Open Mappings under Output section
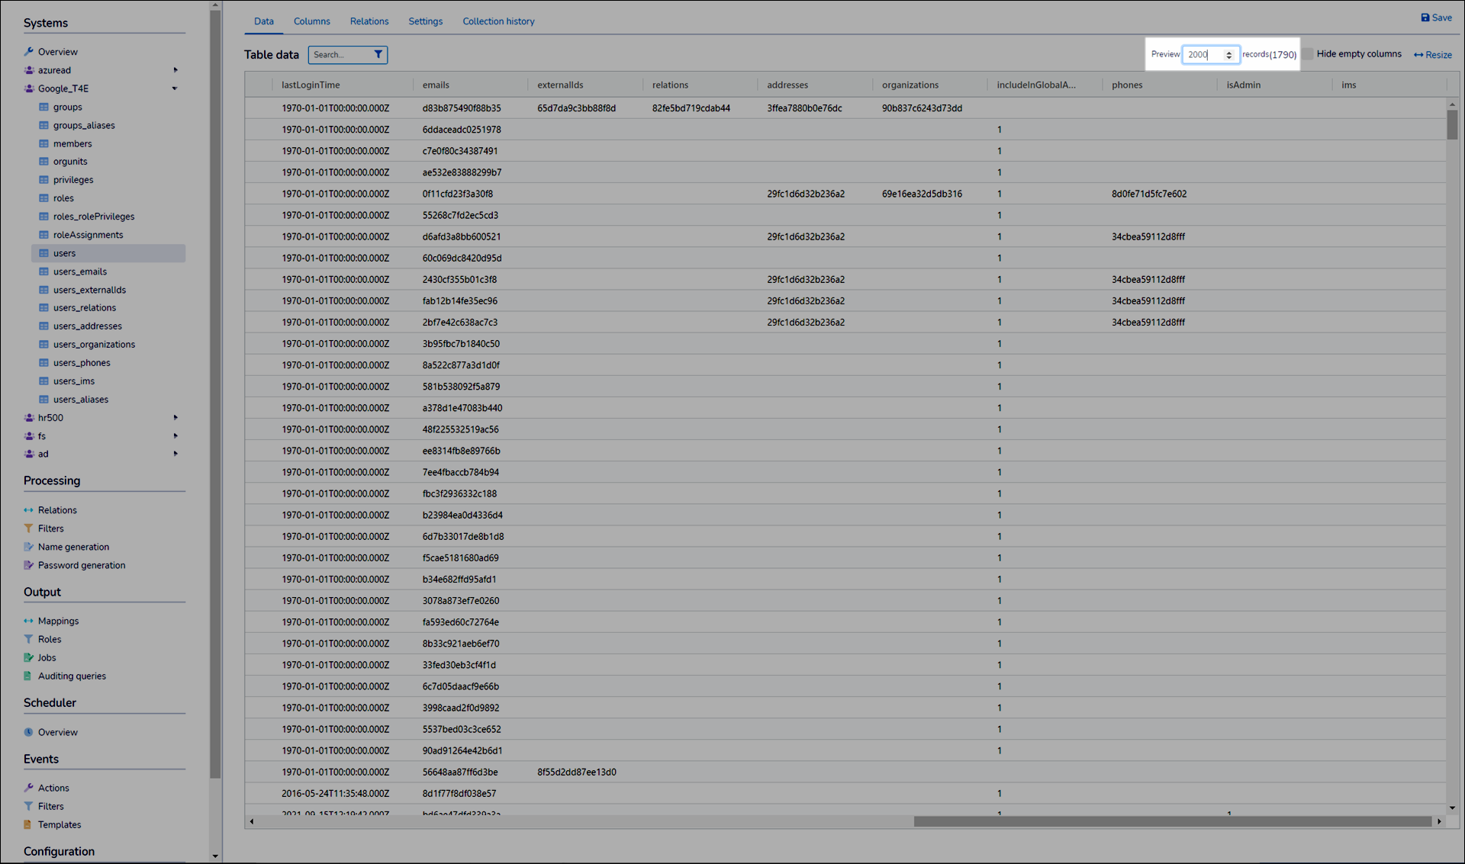This screenshot has width=1465, height=864. tap(58, 621)
